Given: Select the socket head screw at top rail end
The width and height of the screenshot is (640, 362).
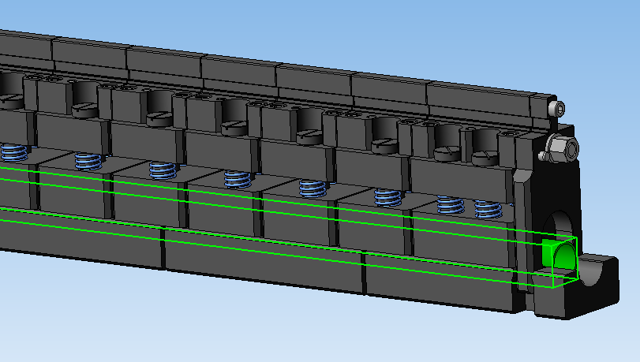Looking at the screenshot, I should (x=556, y=109).
